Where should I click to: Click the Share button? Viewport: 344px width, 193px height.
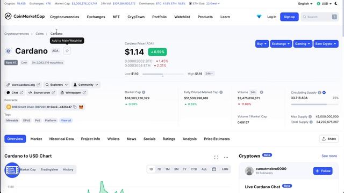pos(328,139)
